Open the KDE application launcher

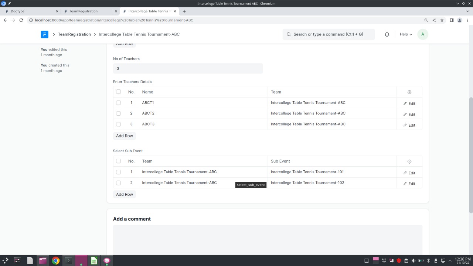pyautogui.click(x=5, y=260)
